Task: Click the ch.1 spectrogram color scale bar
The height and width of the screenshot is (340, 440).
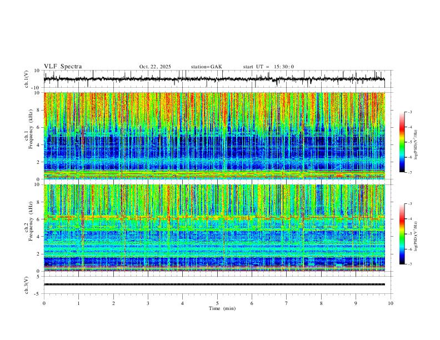Action: pyautogui.click(x=402, y=142)
